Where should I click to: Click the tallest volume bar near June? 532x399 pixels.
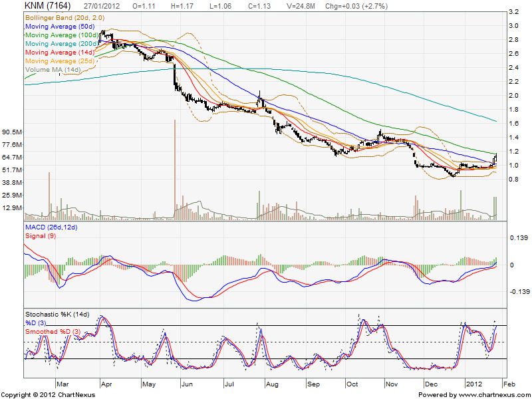point(174,170)
